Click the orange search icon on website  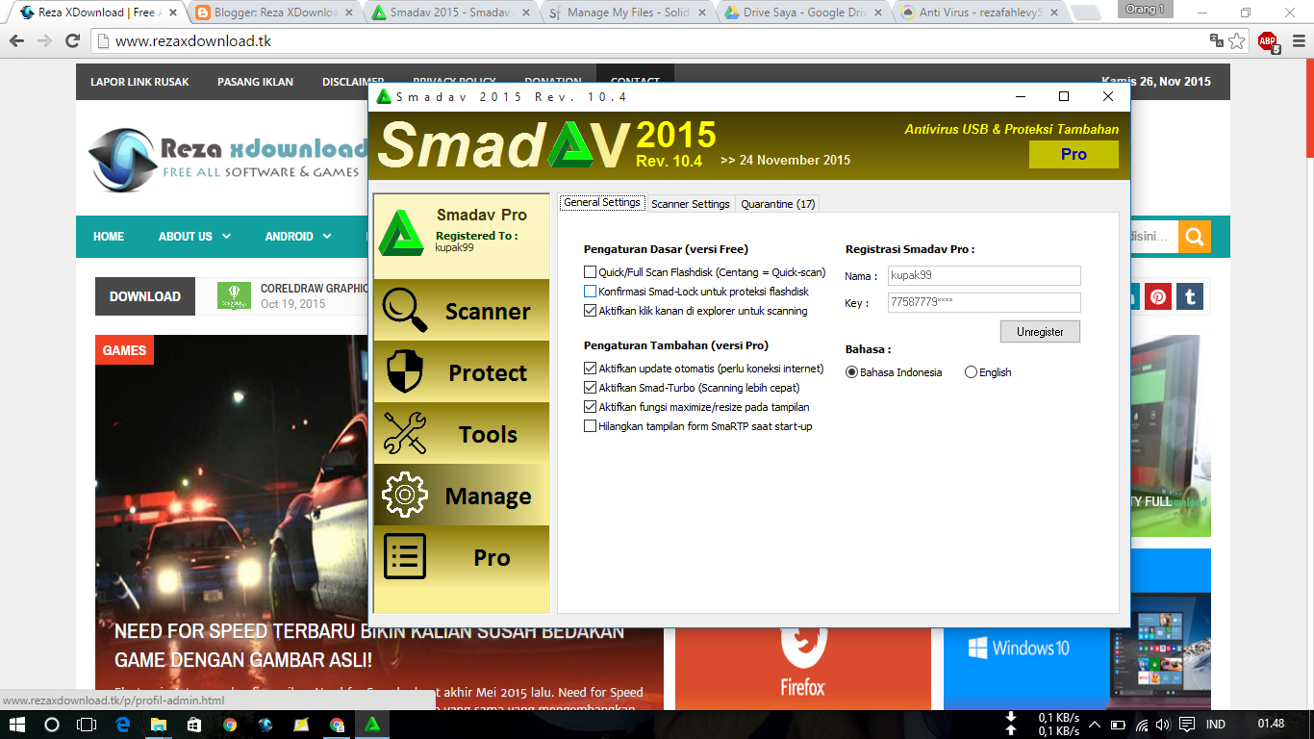coord(1195,237)
